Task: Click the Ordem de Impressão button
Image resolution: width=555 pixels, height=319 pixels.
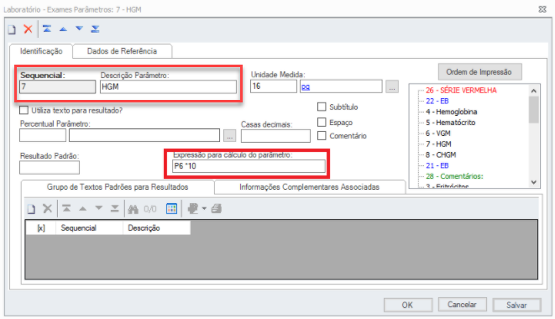Action: click(x=479, y=72)
